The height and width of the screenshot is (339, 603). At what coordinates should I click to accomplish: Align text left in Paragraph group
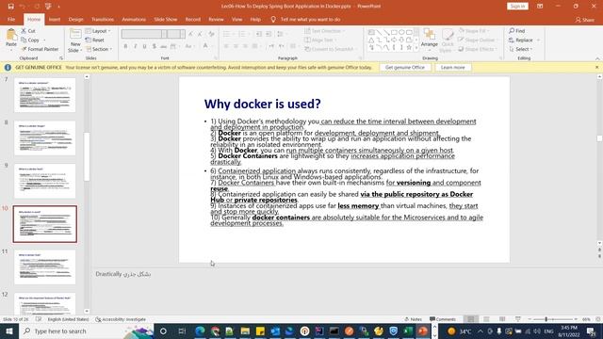click(226, 46)
